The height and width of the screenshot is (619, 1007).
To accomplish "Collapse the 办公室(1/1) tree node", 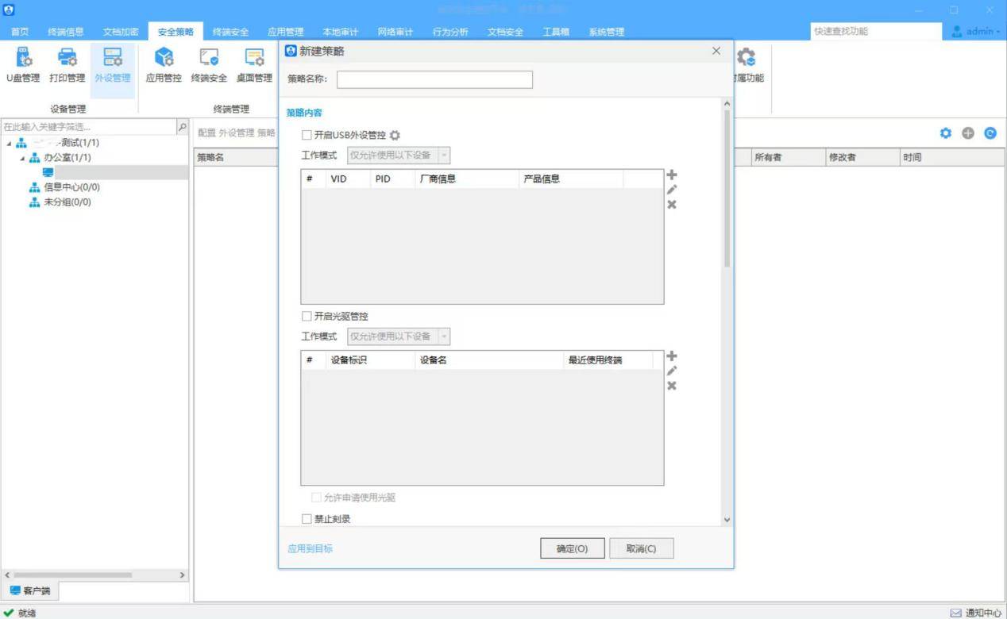I will coord(22,158).
